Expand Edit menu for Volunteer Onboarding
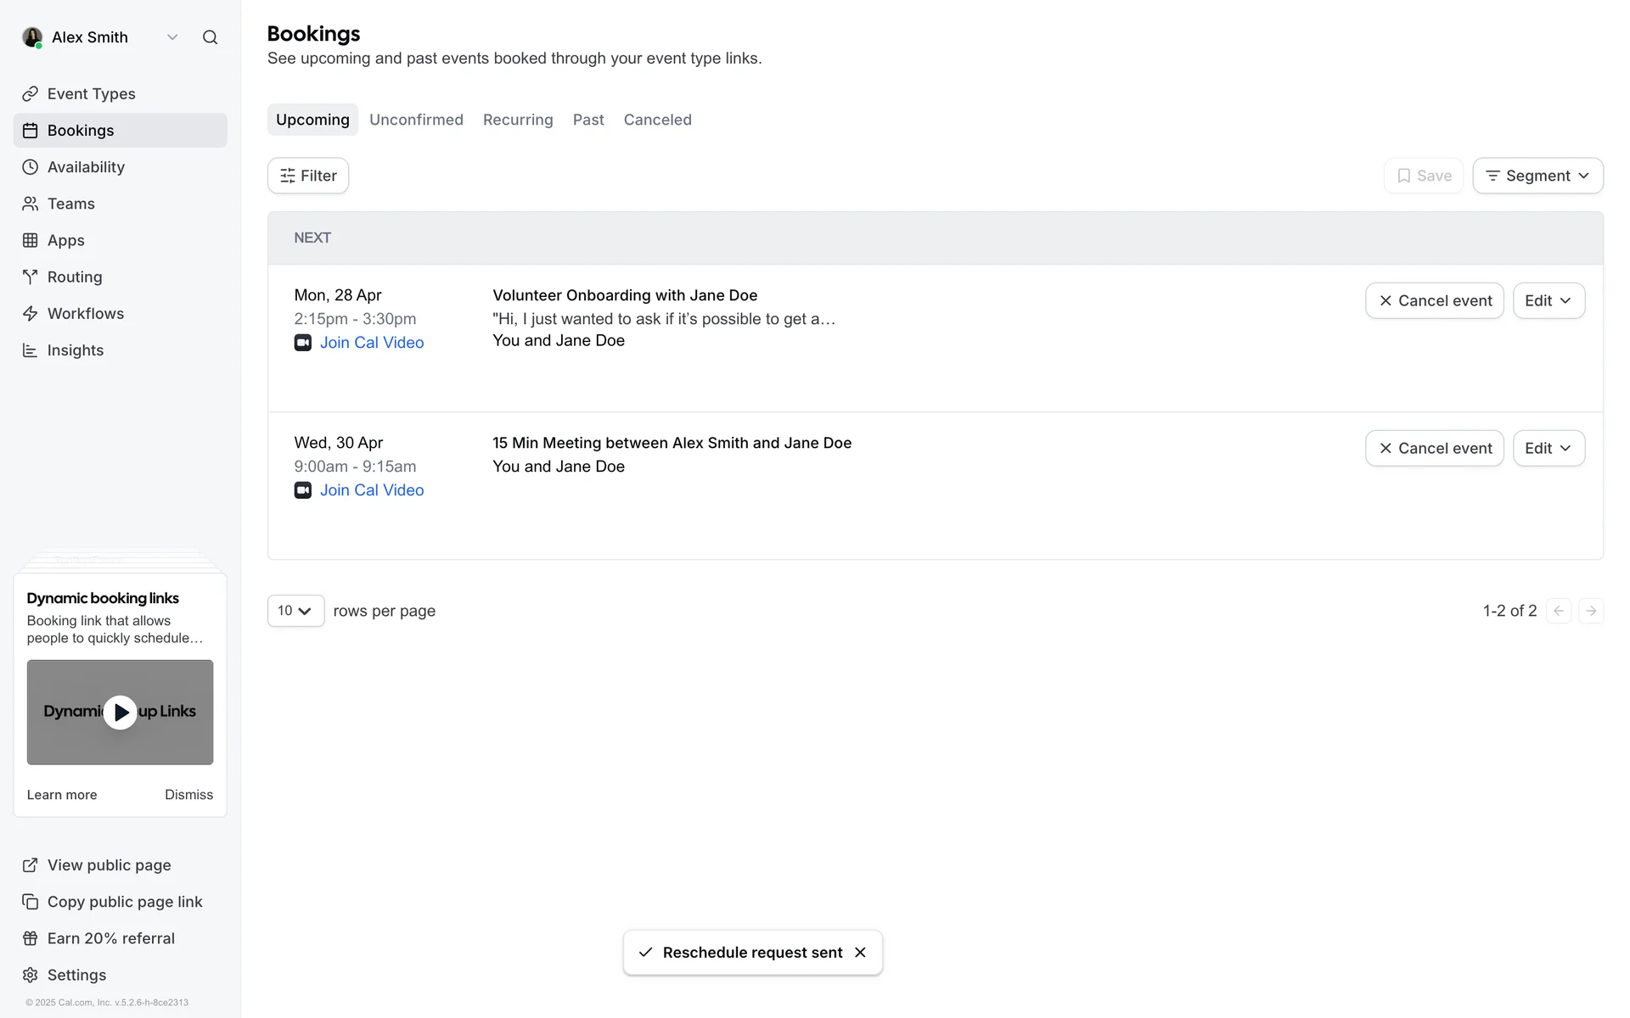Viewport: 1630px width, 1018px height. [1548, 300]
